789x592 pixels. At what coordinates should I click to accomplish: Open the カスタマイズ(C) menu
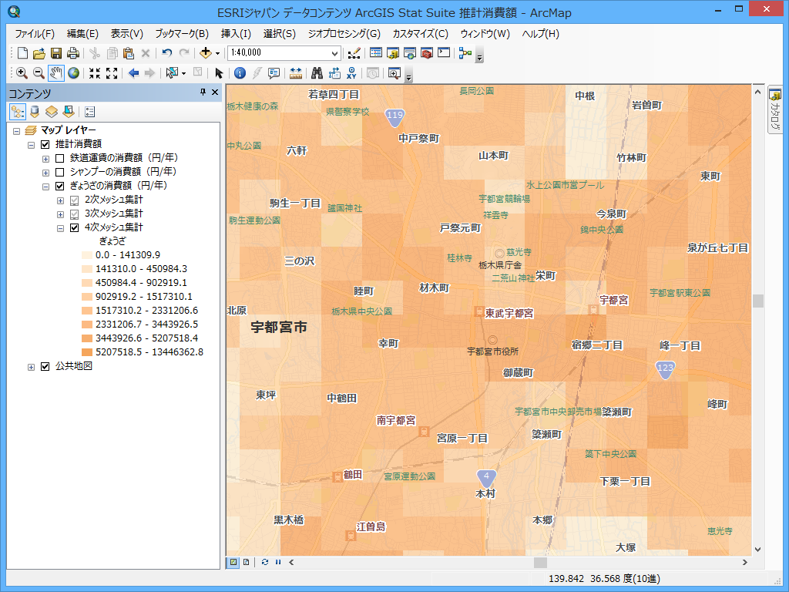(x=420, y=34)
